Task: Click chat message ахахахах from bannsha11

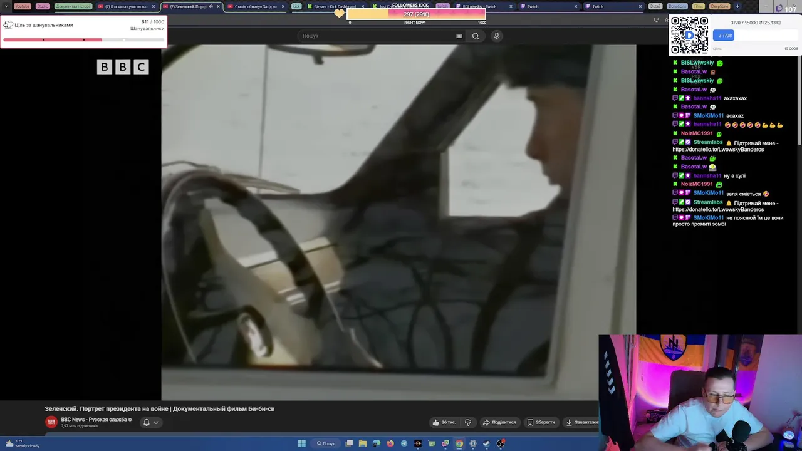Action: (736, 98)
